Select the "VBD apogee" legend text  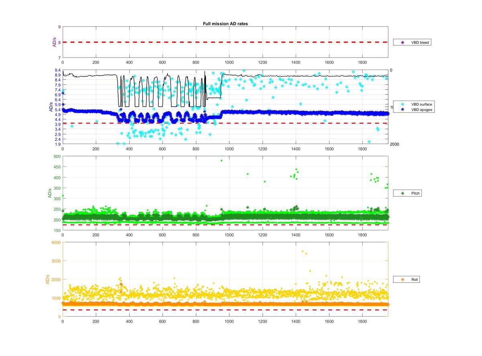tap(421, 109)
